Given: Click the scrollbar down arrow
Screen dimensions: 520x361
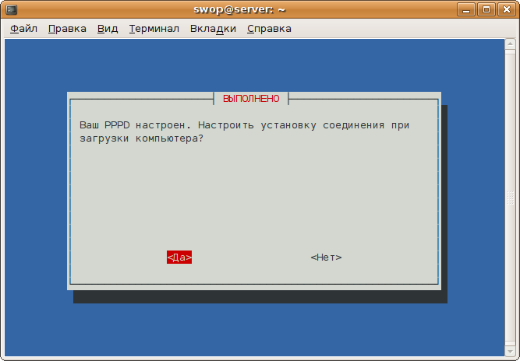Looking at the screenshot, I should pyautogui.click(x=510, y=351).
